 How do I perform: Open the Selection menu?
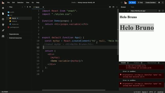(20, 3)
